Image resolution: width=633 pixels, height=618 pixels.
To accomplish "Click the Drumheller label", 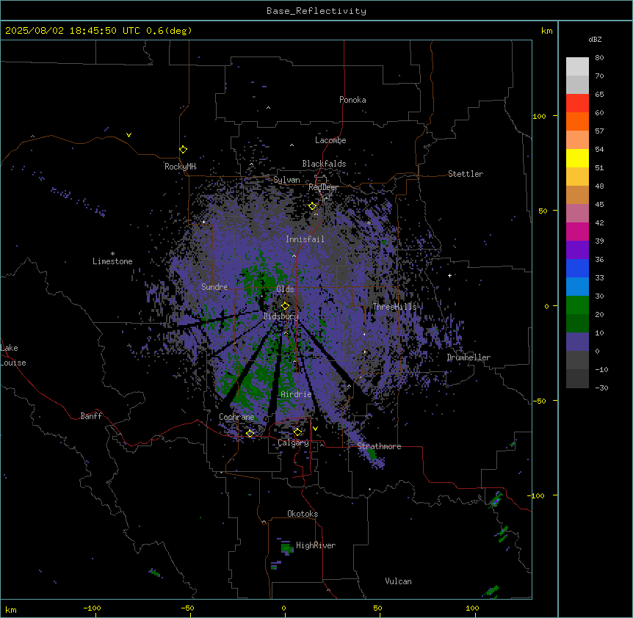I will click(x=469, y=357).
